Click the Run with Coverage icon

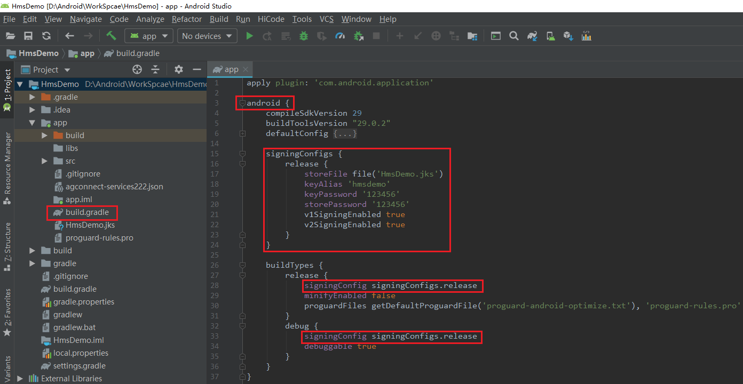pos(322,36)
